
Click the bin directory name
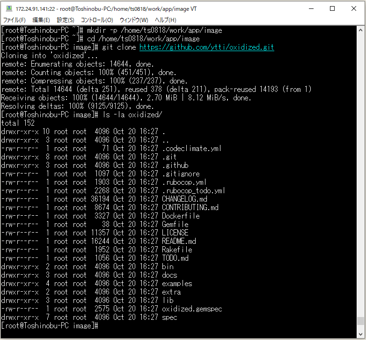(x=168, y=266)
